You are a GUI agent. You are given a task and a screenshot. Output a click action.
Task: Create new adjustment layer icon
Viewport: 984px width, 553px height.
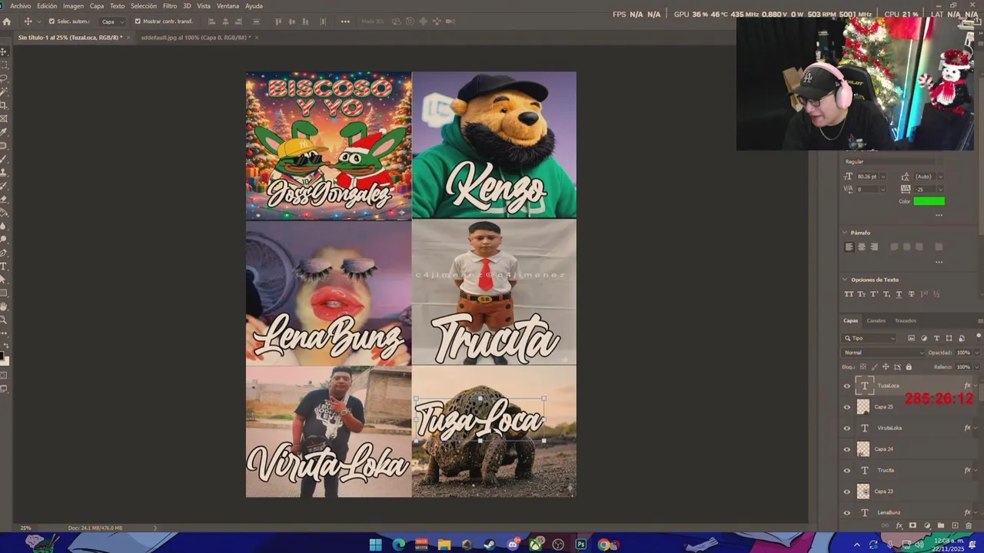(x=926, y=525)
